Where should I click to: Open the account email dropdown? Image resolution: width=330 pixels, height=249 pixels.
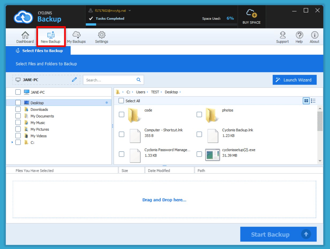point(130,11)
